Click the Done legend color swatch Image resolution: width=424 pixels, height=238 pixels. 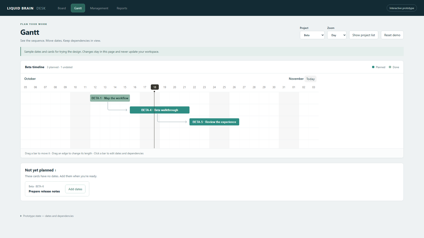390,67
